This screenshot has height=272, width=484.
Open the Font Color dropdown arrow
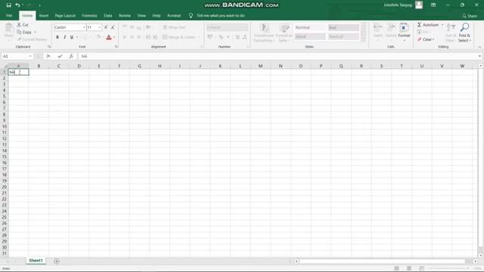point(114,37)
